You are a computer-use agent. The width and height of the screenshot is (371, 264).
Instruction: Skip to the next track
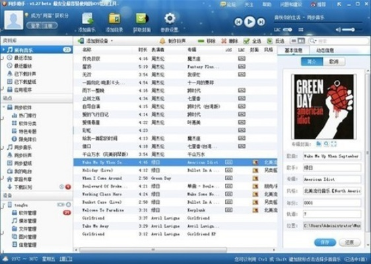pos(261,22)
